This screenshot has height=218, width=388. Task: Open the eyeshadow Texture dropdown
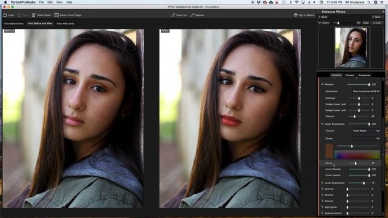[366, 131]
